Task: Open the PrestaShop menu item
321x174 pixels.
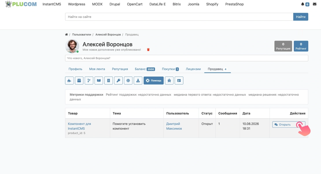Action: 235,4
